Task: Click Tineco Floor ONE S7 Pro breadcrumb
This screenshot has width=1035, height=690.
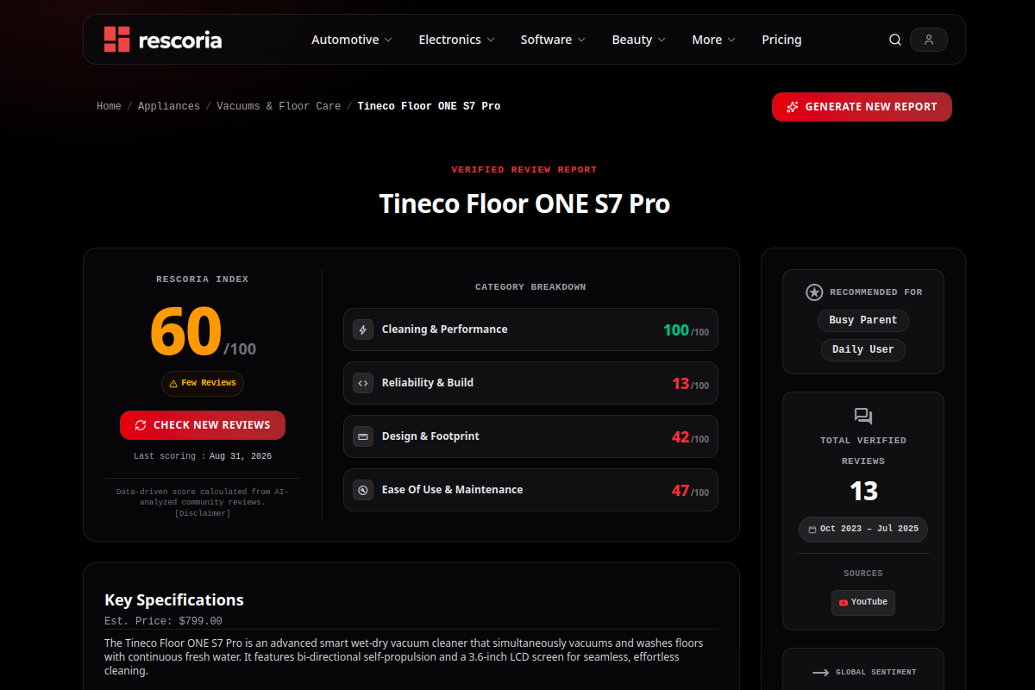Action: 429,106
